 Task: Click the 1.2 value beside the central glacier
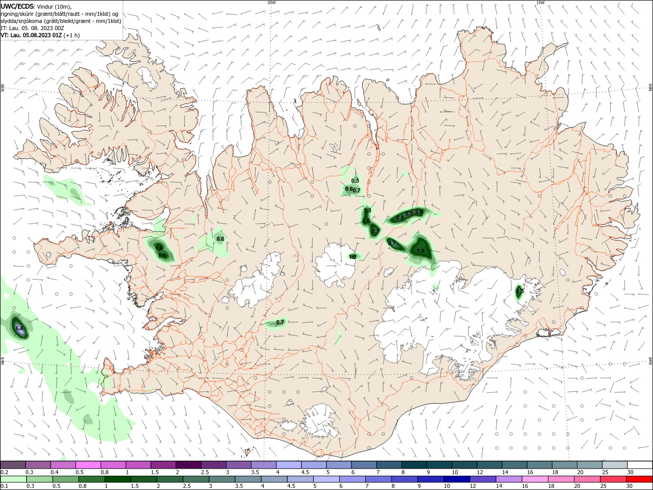coord(353,257)
